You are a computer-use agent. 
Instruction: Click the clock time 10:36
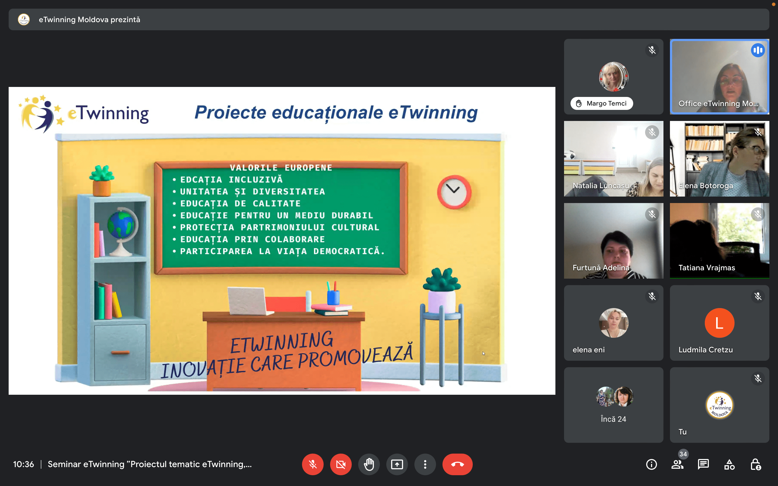pos(24,464)
